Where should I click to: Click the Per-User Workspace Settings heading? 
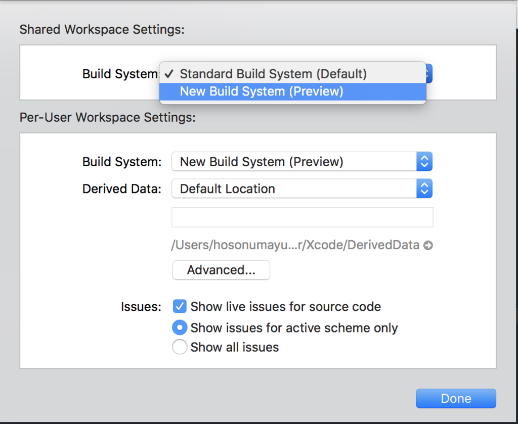pos(107,117)
